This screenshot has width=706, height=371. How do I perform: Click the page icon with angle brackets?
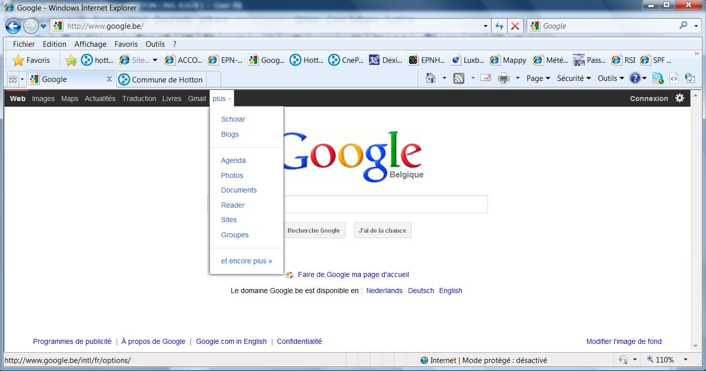(674, 78)
